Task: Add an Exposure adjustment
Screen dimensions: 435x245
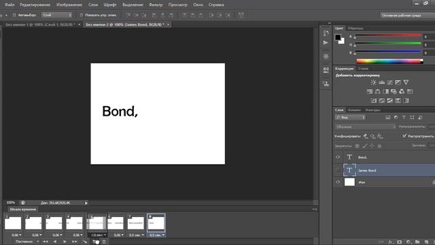Action: coord(398,82)
